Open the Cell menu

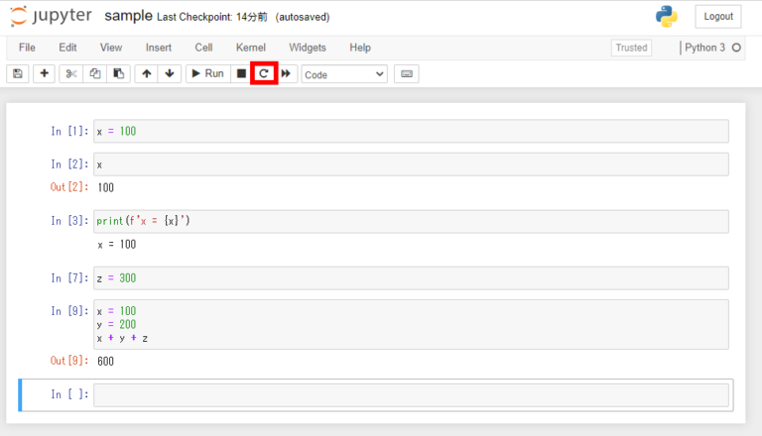click(x=203, y=48)
